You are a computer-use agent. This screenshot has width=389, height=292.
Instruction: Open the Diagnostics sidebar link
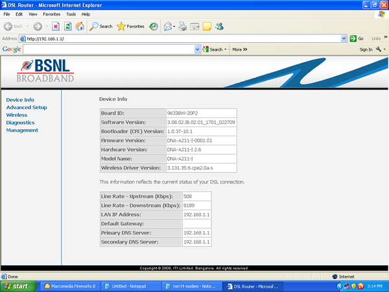pos(20,123)
